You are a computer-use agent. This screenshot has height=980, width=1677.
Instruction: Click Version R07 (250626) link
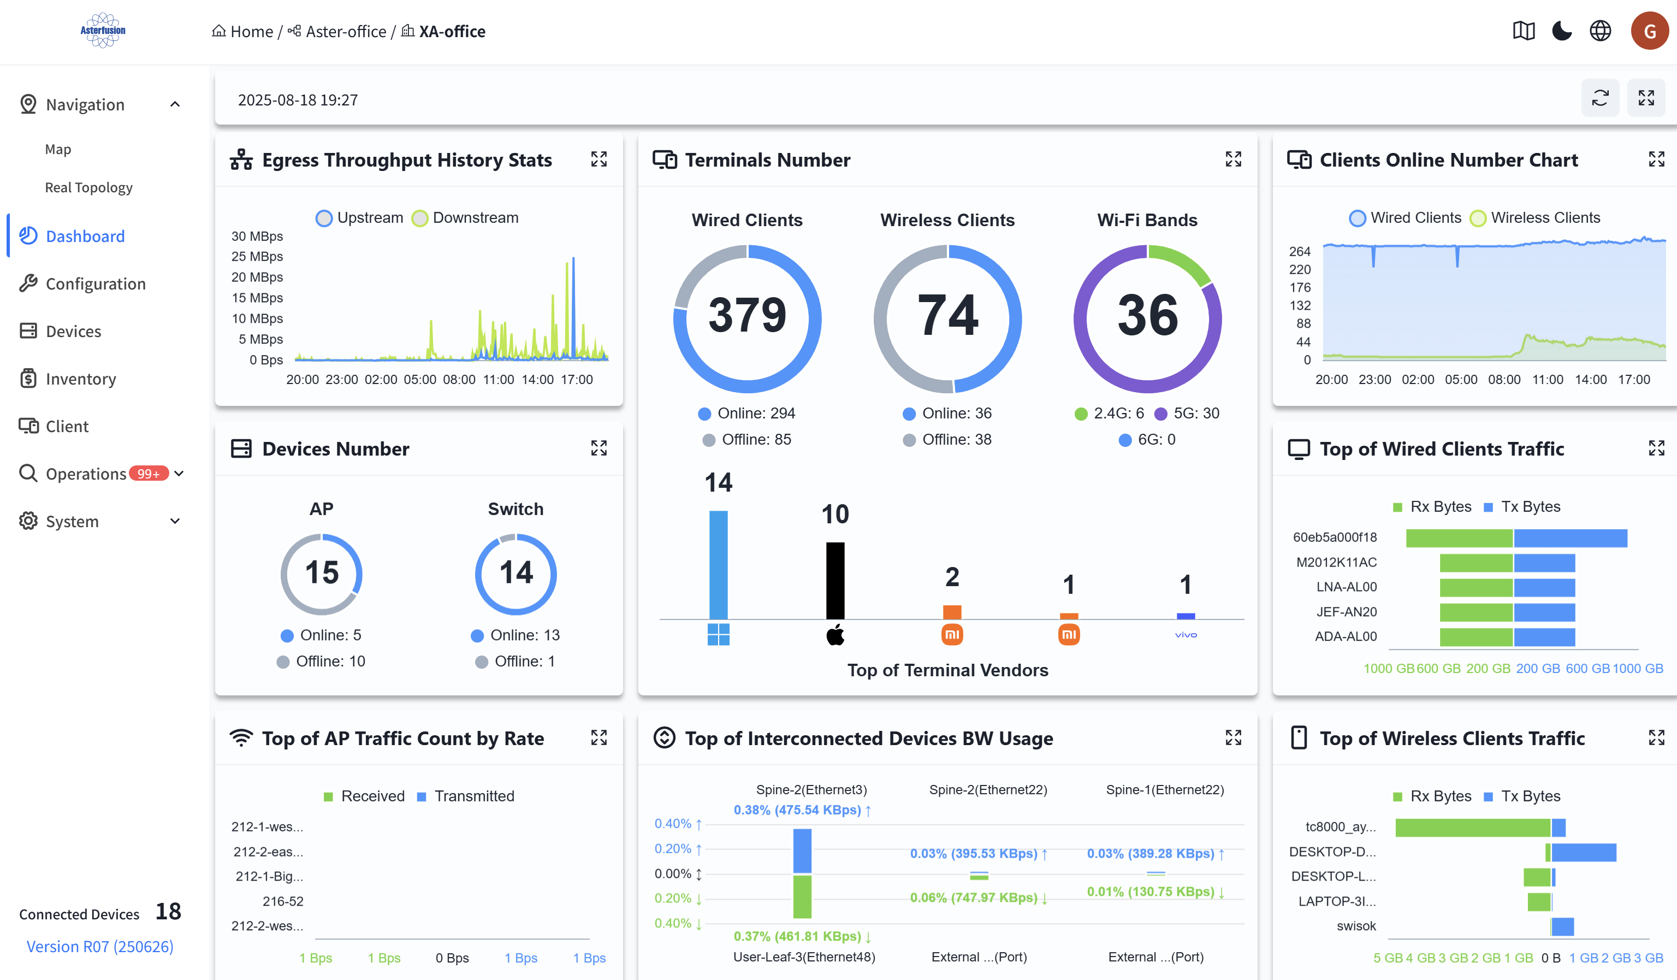click(x=100, y=947)
